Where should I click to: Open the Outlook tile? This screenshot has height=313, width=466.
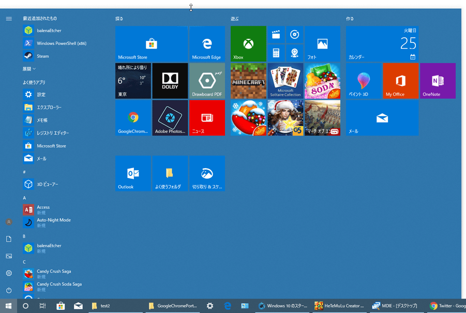click(133, 173)
